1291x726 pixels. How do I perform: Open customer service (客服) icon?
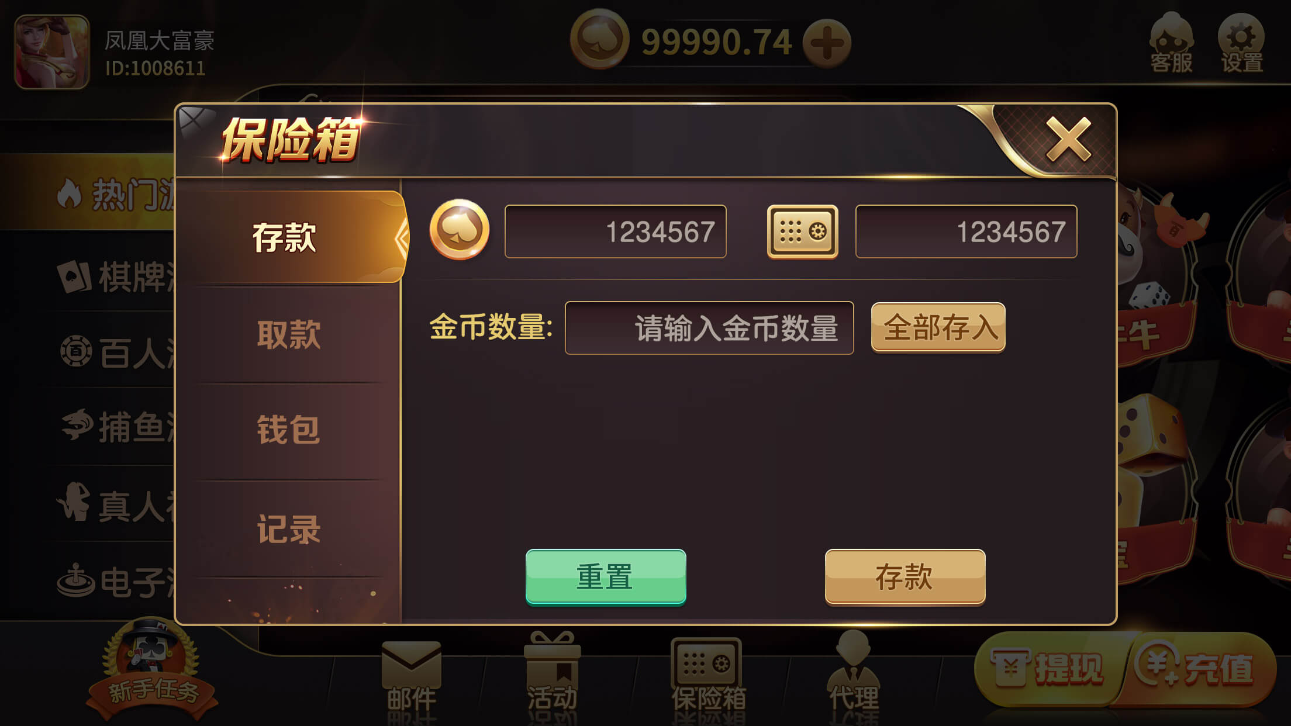pyautogui.click(x=1171, y=43)
